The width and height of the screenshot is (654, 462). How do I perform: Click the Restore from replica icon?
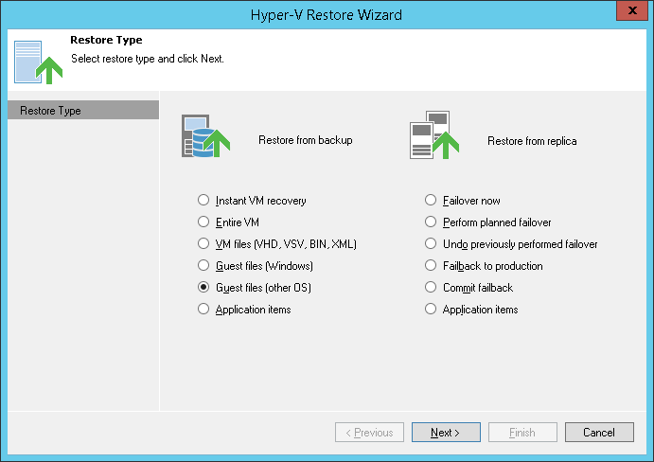434,134
